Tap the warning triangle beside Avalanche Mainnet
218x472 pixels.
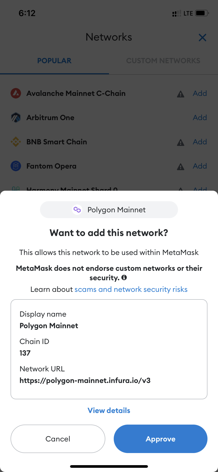pos(181,94)
